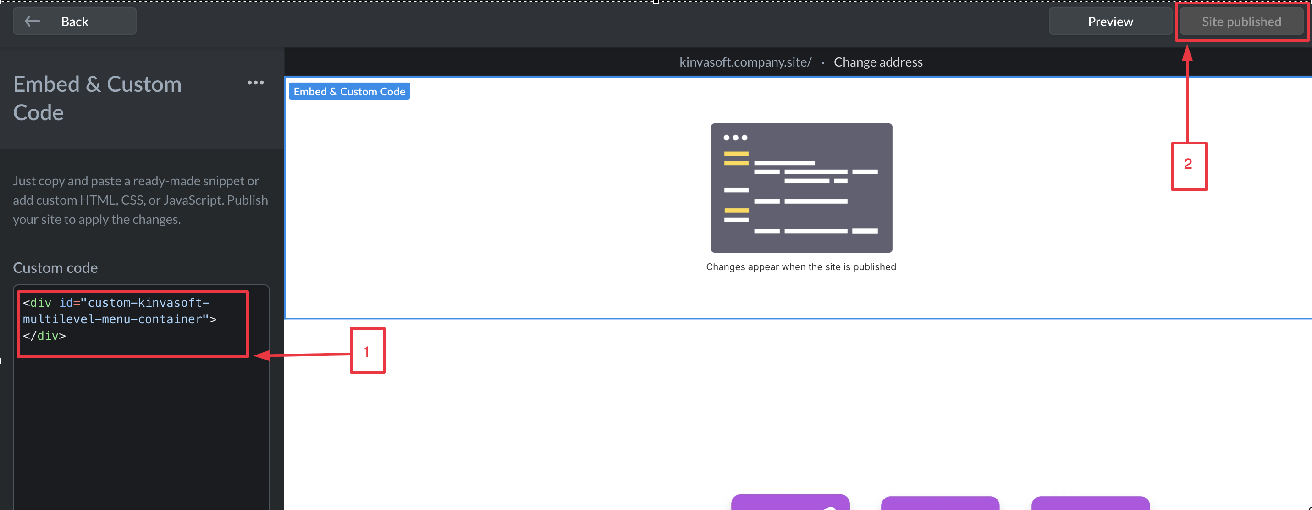Click the rightmost purple card at the bottom
The height and width of the screenshot is (510, 1312).
coord(1090,504)
